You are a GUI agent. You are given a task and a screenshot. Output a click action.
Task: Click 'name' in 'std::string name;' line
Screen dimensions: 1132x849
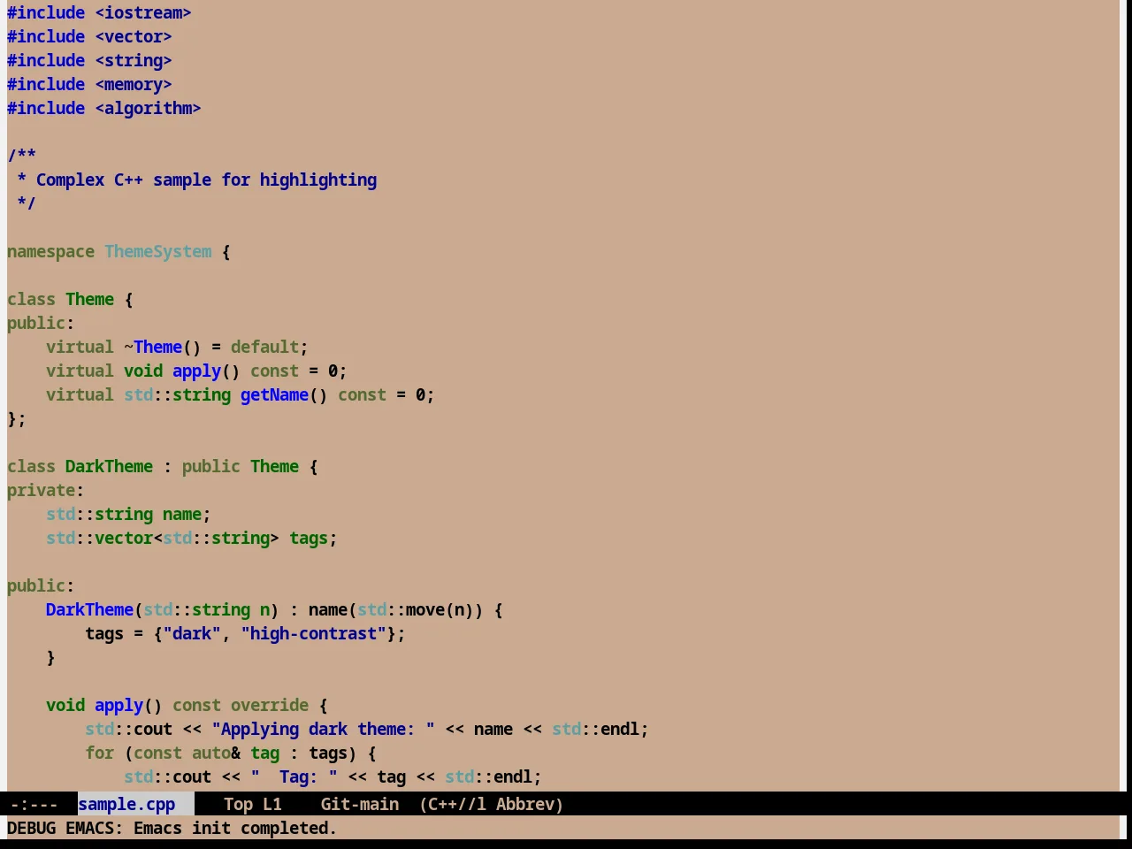(x=182, y=514)
